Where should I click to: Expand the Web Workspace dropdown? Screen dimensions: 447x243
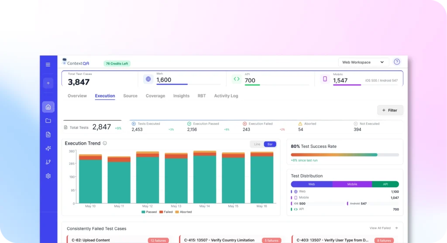point(363,62)
